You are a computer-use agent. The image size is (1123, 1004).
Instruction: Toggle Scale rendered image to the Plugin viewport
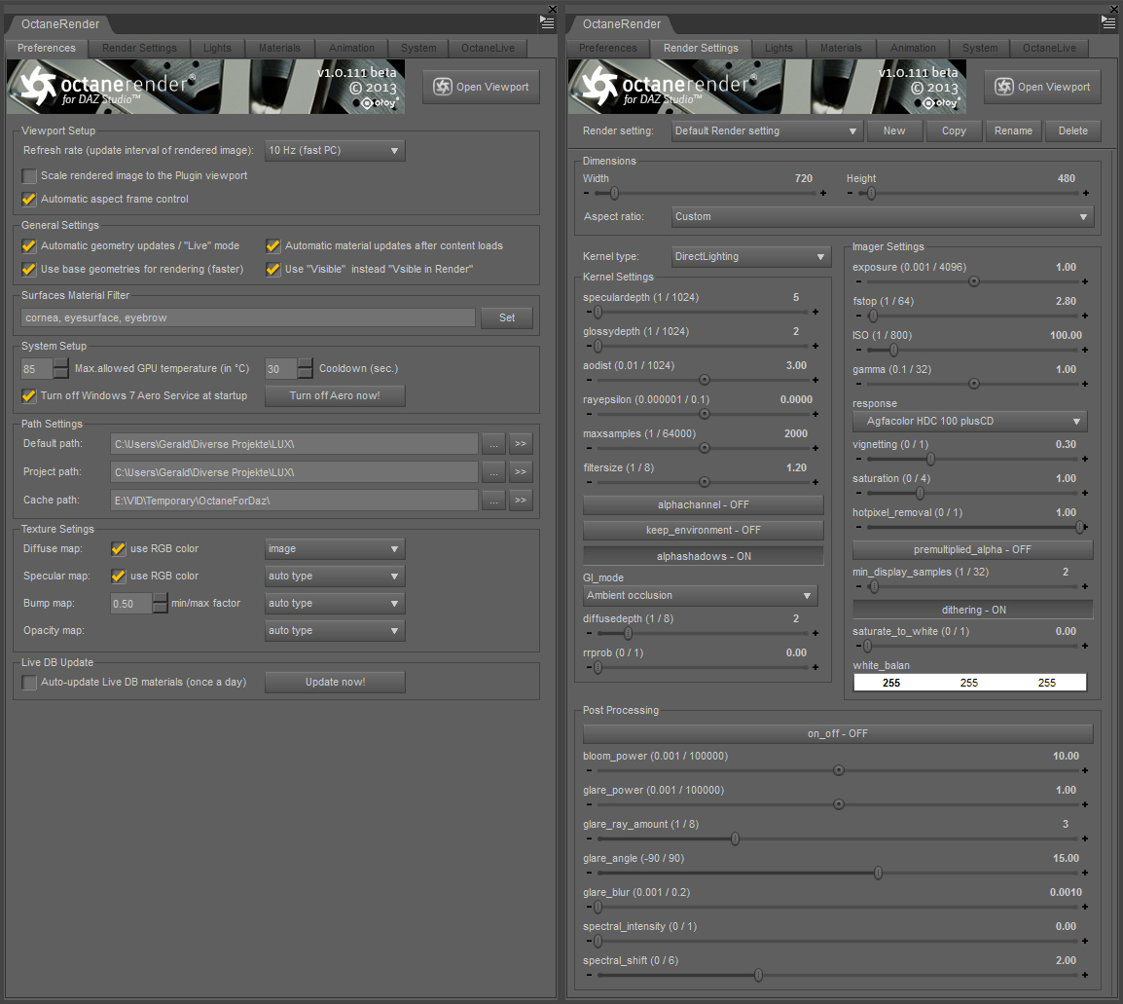(x=28, y=175)
